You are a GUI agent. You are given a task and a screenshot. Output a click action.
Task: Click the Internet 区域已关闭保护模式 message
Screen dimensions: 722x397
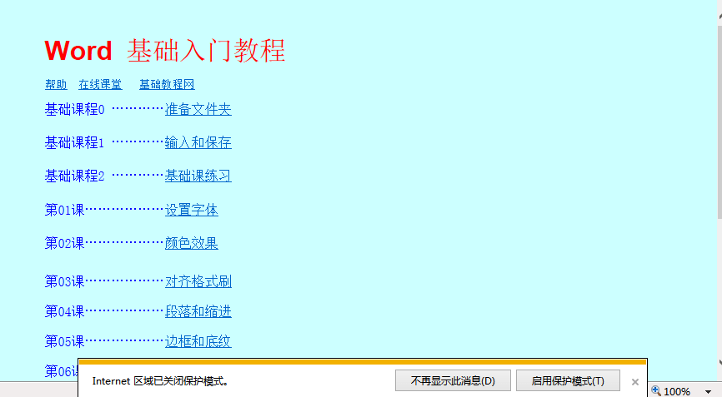(x=160, y=381)
